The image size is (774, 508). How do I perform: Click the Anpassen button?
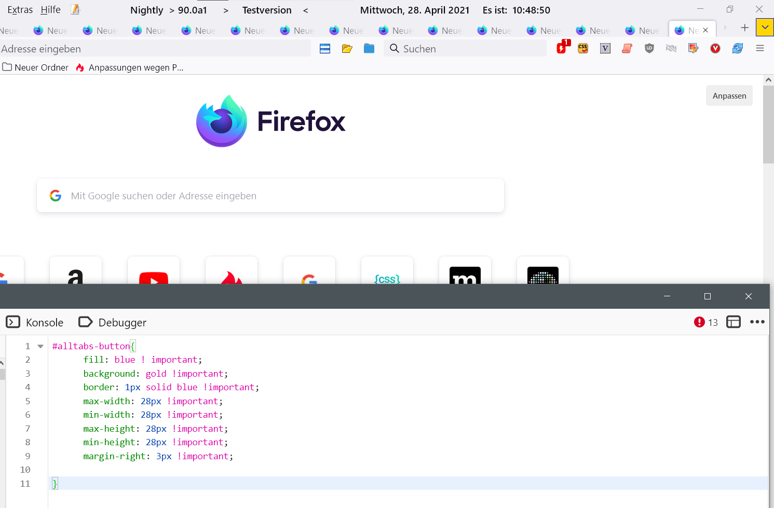pyautogui.click(x=729, y=95)
